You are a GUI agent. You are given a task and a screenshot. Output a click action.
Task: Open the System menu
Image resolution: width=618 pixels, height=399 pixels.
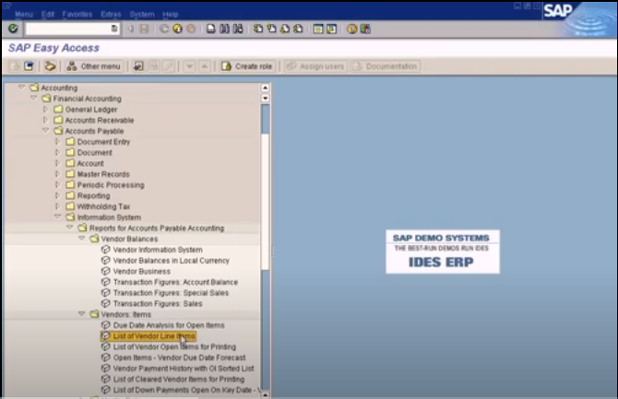click(142, 14)
